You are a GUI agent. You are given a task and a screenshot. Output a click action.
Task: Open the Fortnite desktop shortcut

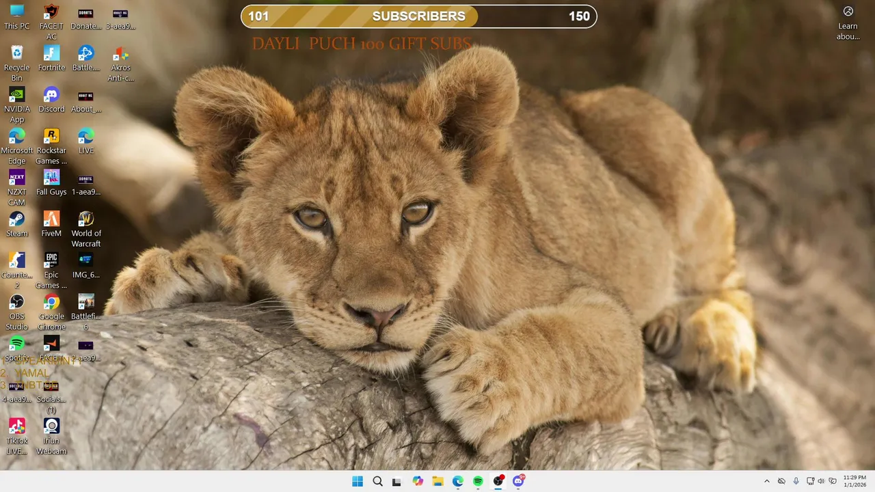tap(51, 59)
